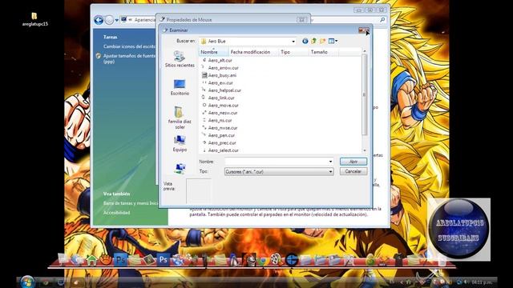Expand the Buscar en folder dropdown
This screenshot has width=513, height=288.
pyautogui.click(x=293, y=41)
